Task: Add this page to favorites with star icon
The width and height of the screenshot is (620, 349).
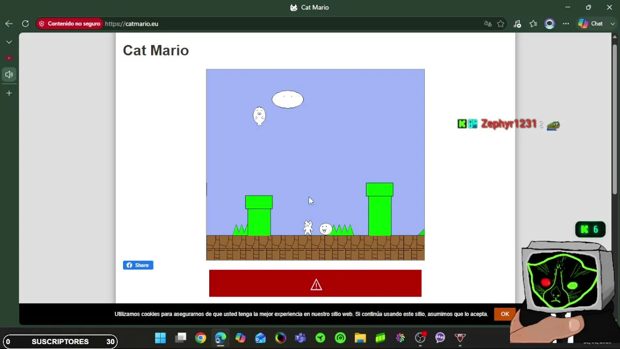Action: pyautogui.click(x=501, y=24)
